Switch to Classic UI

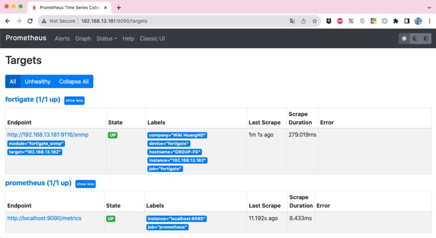click(152, 39)
